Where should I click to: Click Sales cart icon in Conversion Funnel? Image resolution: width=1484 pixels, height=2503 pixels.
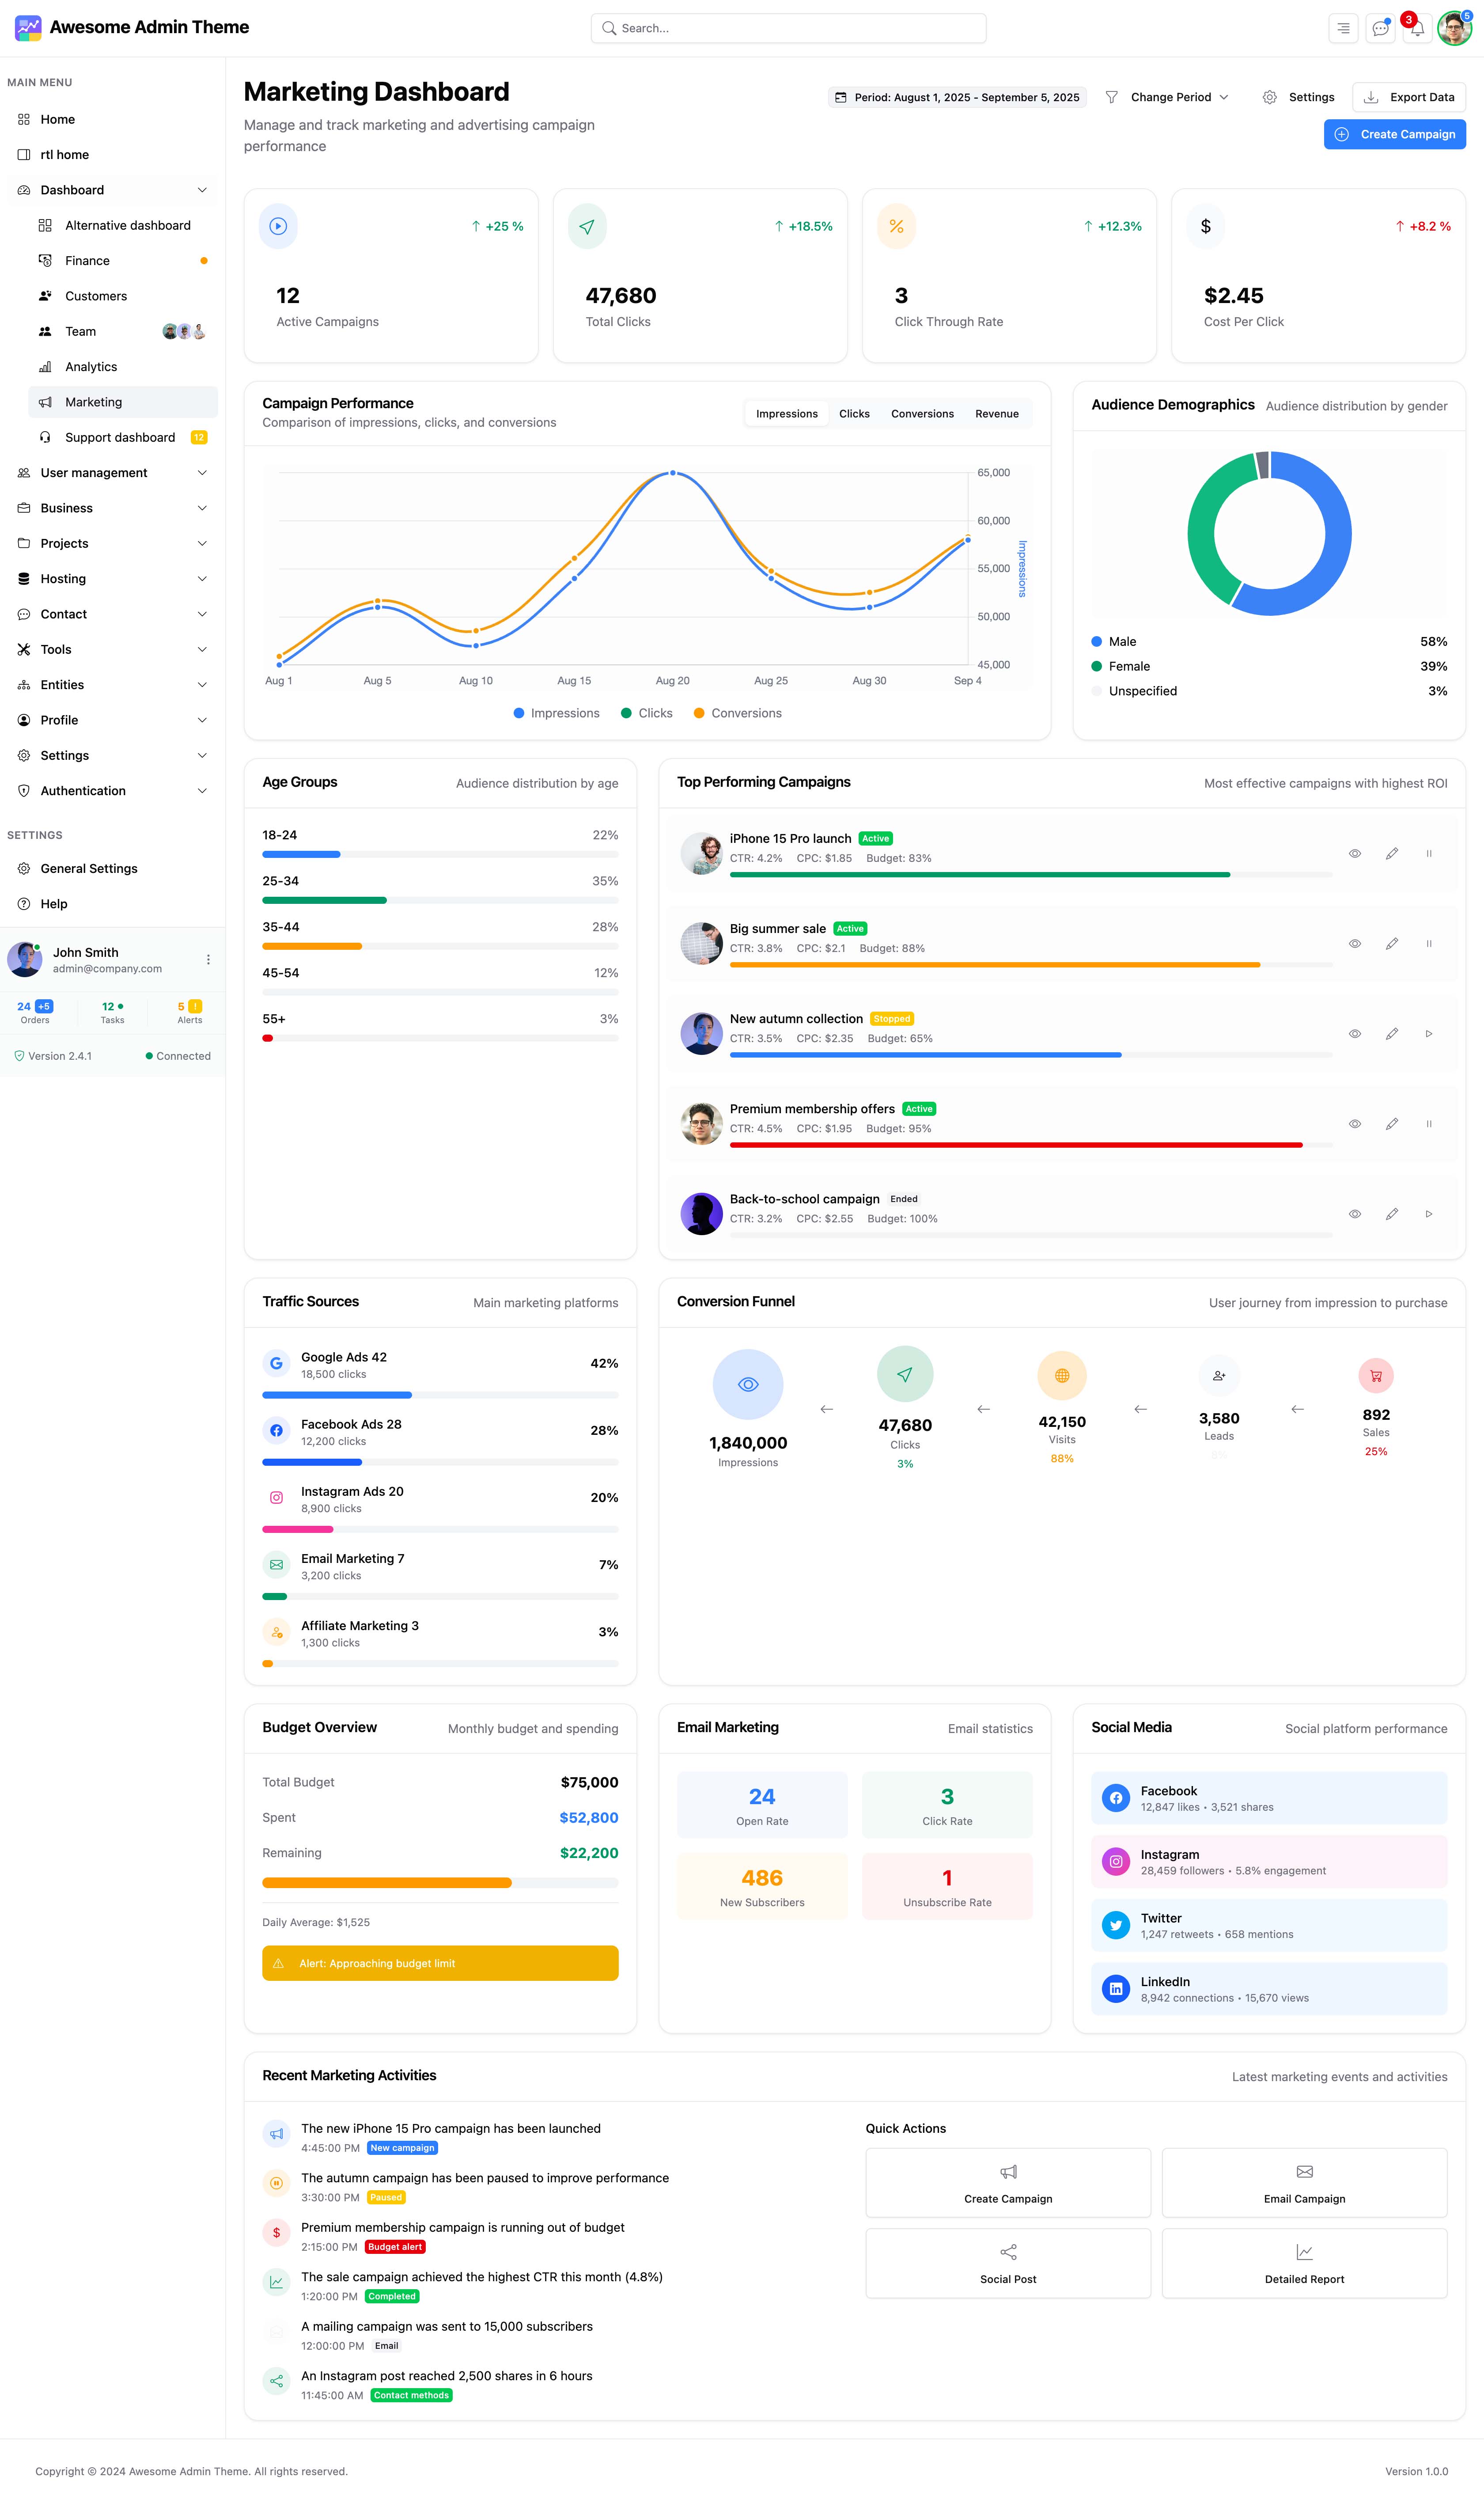click(x=1376, y=1375)
